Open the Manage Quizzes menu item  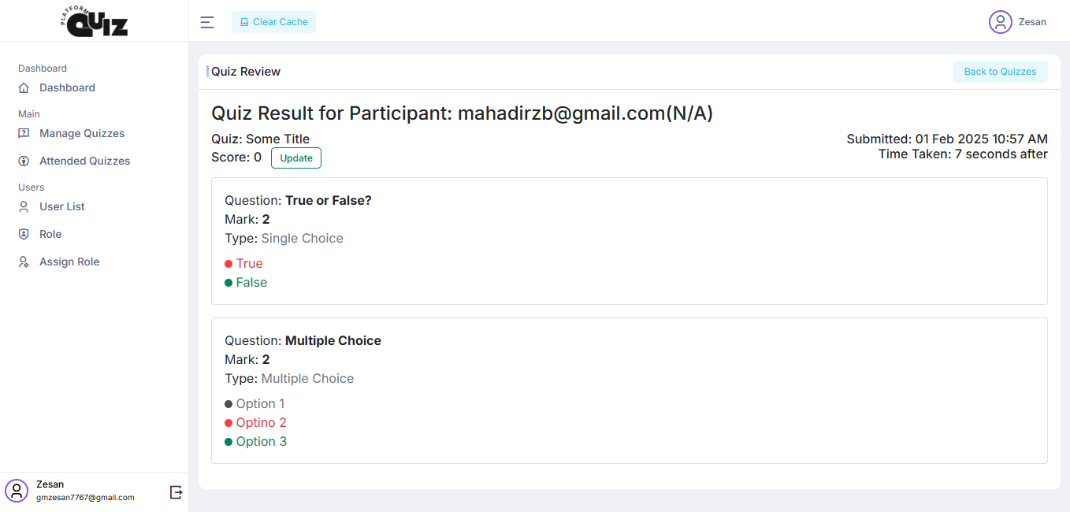coord(82,133)
